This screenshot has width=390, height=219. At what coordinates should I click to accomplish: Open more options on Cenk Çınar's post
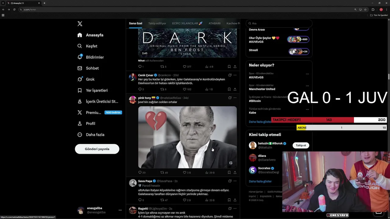pos(235,75)
